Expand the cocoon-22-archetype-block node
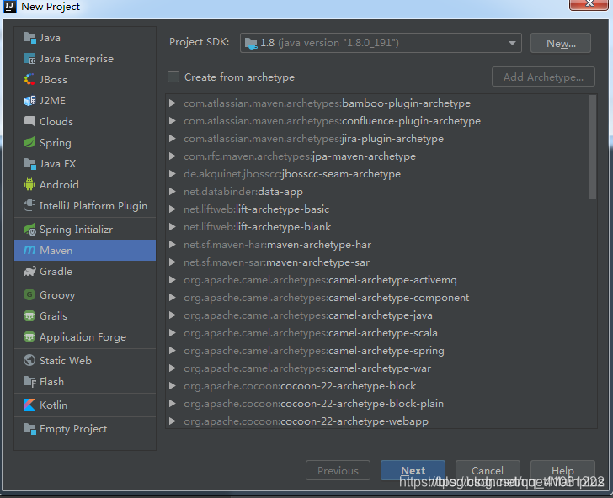 tap(172, 385)
